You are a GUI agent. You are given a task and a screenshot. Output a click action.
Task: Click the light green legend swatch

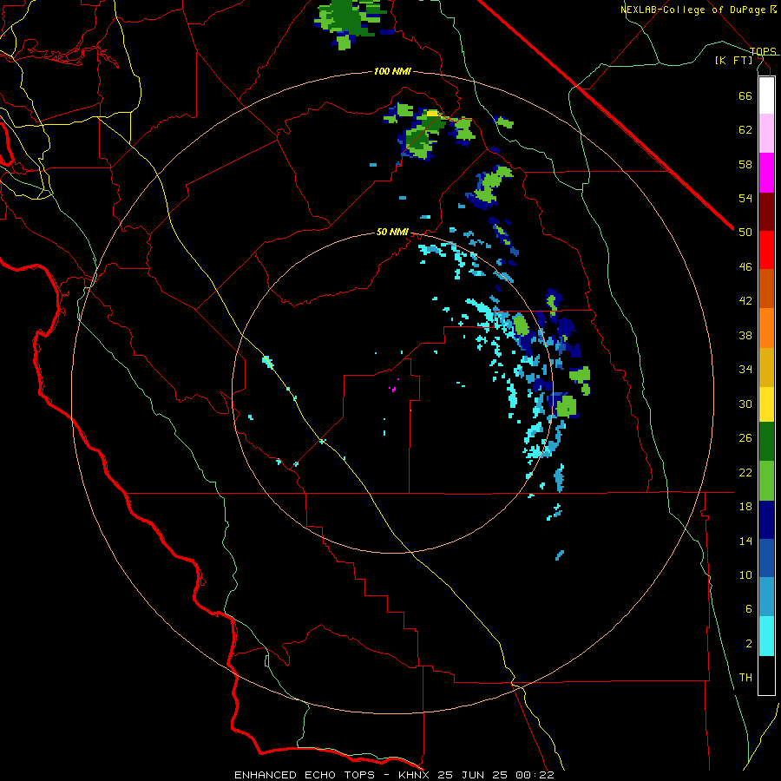(x=766, y=481)
